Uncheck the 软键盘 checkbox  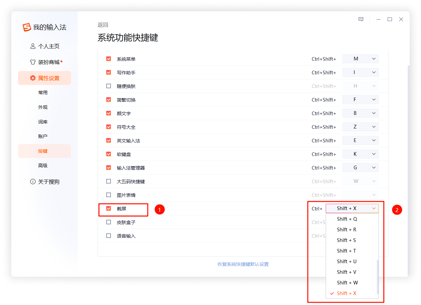(109, 154)
